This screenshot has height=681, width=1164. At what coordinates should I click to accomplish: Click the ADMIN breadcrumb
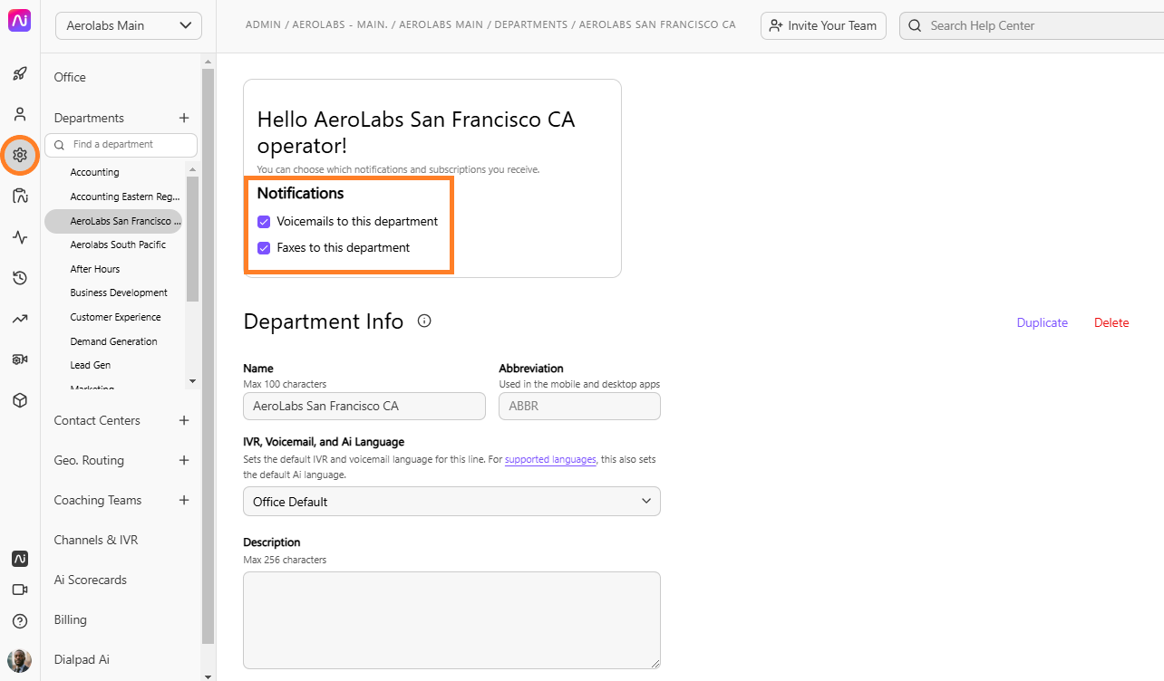pos(263,24)
